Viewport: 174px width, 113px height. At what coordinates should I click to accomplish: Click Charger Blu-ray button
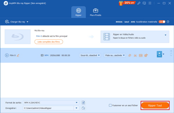tap(15, 22)
